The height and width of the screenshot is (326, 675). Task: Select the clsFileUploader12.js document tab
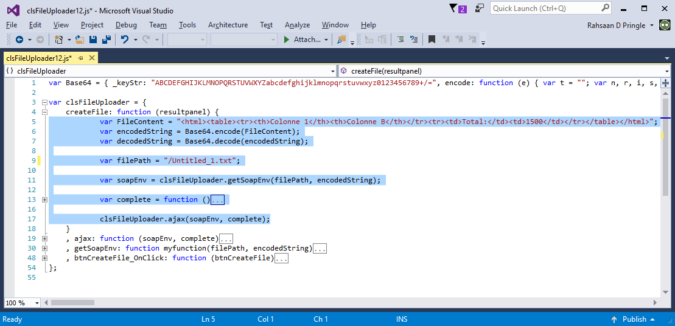click(39, 58)
